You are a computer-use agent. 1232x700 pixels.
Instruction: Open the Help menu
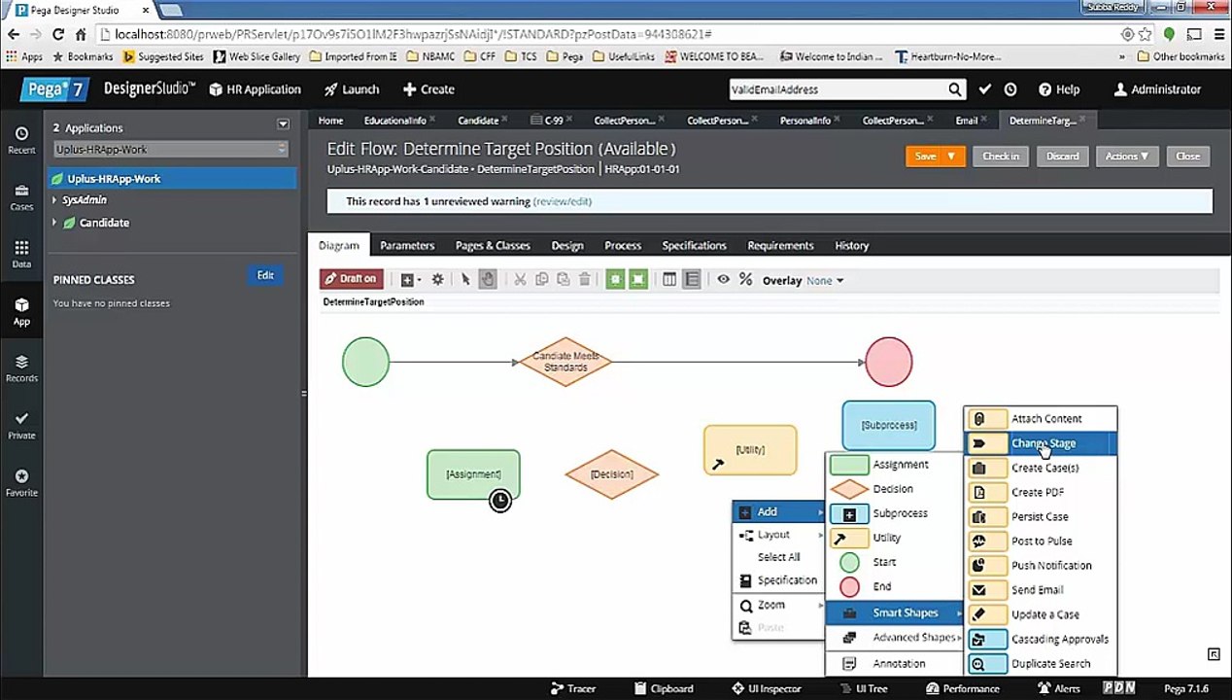point(1059,89)
